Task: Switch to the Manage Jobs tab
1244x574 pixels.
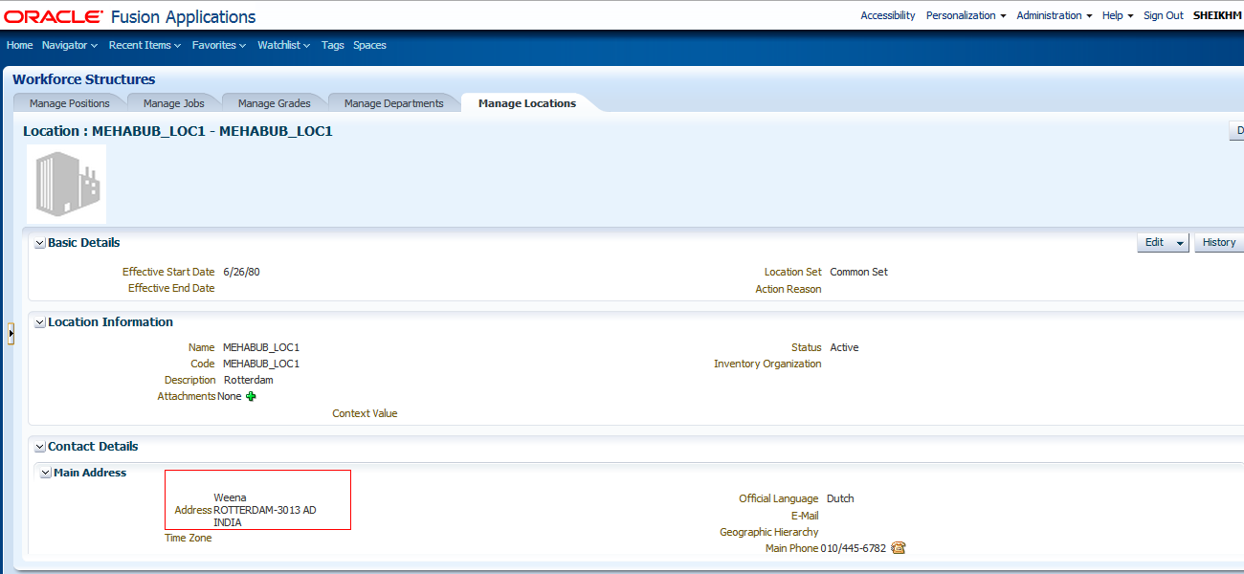Action: pyautogui.click(x=172, y=101)
